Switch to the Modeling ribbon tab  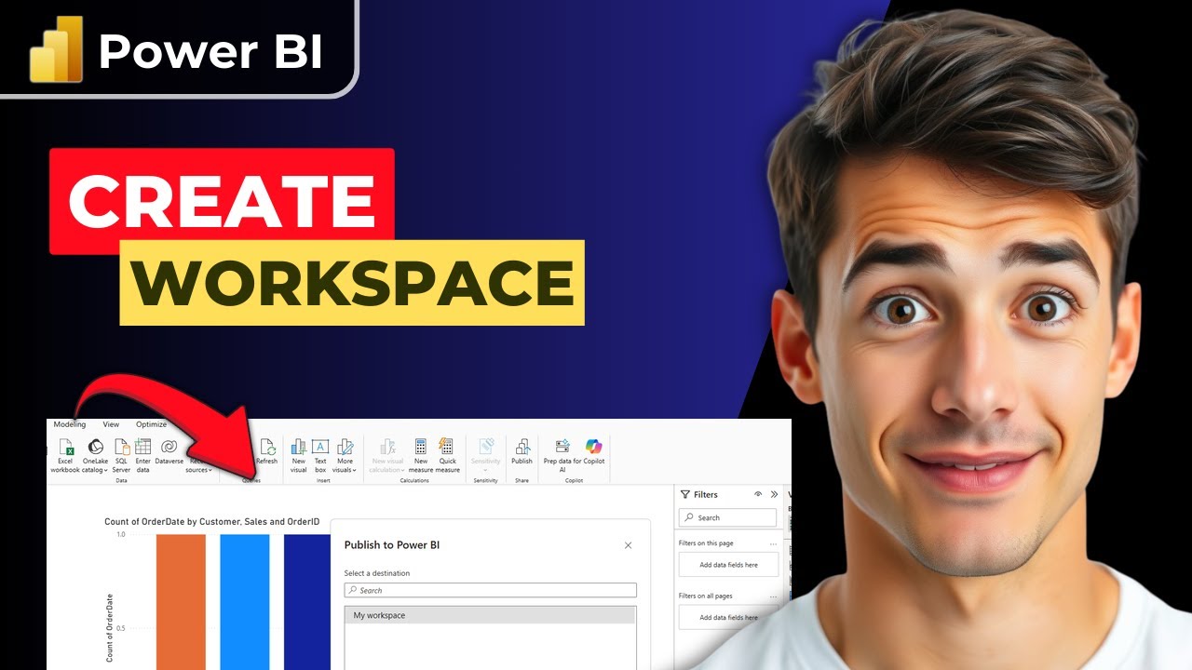(69, 424)
